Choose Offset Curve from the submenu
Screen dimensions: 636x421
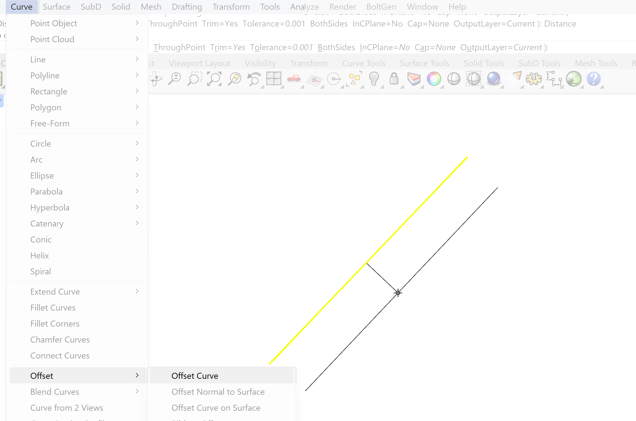pyautogui.click(x=195, y=376)
